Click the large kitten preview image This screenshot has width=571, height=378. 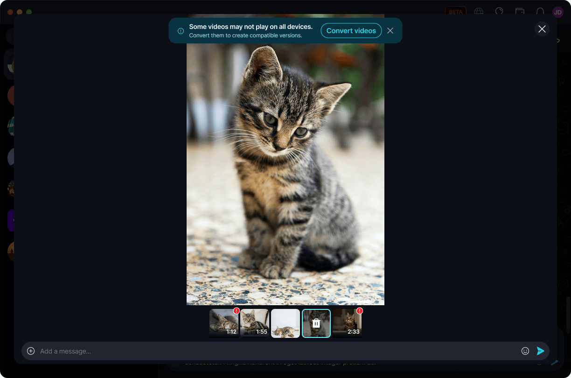[x=285, y=160]
